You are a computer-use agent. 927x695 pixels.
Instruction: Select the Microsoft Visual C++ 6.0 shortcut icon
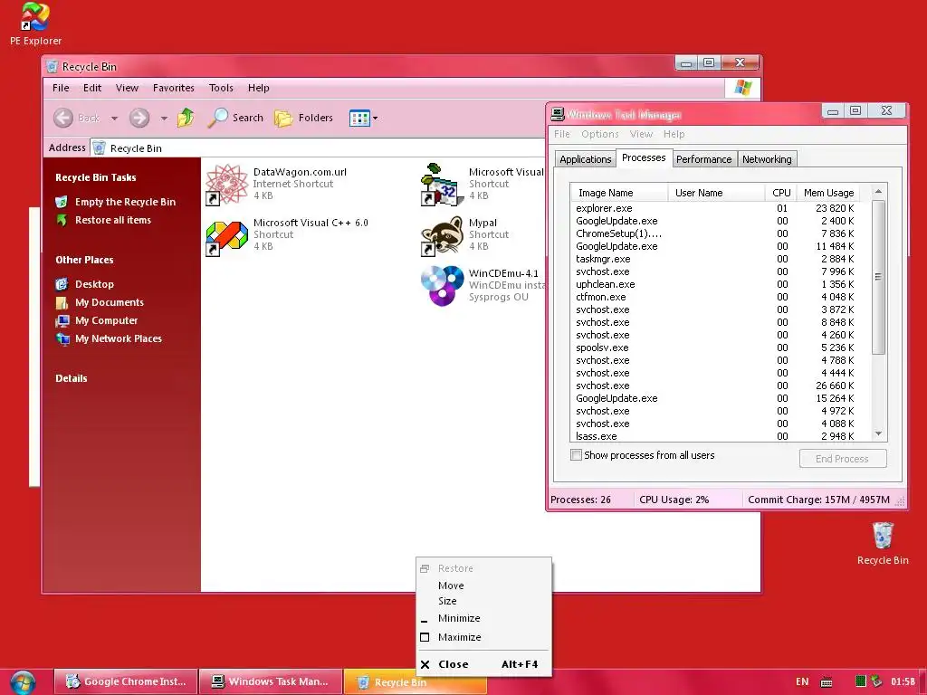click(x=226, y=238)
